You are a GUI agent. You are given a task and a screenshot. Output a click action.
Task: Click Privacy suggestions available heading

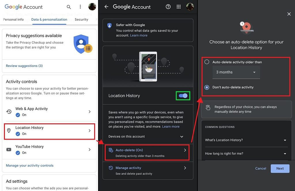[x=34, y=36]
